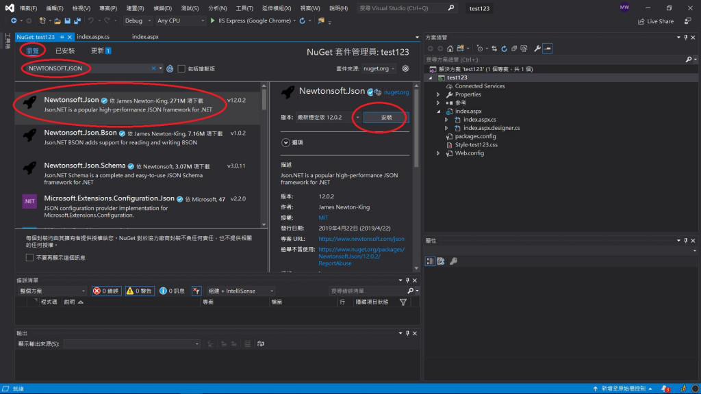
Task: Expand the Properties node in Solution Explorer
Action: pos(438,94)
